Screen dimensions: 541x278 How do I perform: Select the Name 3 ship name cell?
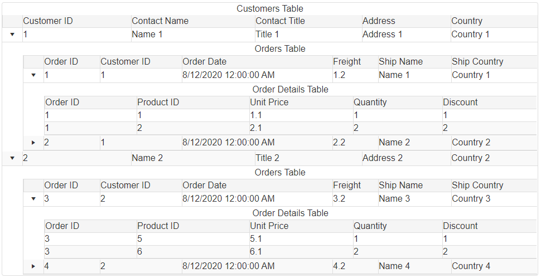tap(394, 199)
